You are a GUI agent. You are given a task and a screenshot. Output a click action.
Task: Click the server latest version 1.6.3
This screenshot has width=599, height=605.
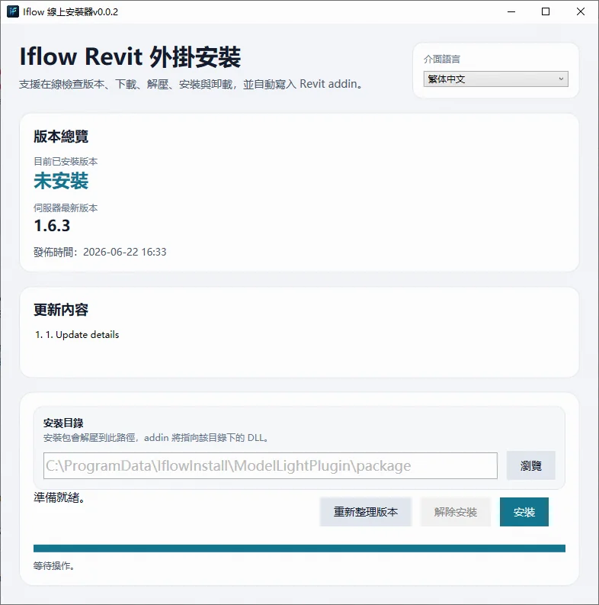click(x=52, y=226)
